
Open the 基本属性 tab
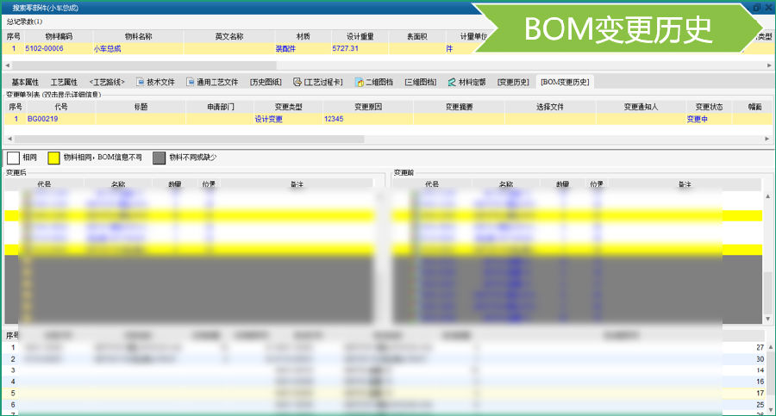tap(25, 82)
